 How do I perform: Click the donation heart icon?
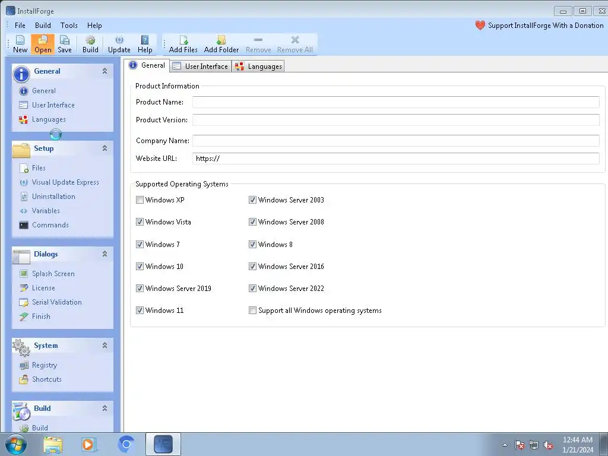pos(480,25)
